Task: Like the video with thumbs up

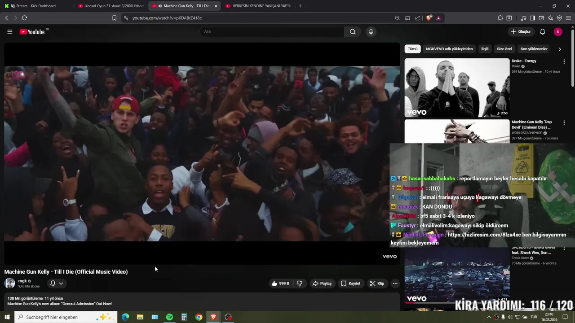Action: (x=280, y=284)
